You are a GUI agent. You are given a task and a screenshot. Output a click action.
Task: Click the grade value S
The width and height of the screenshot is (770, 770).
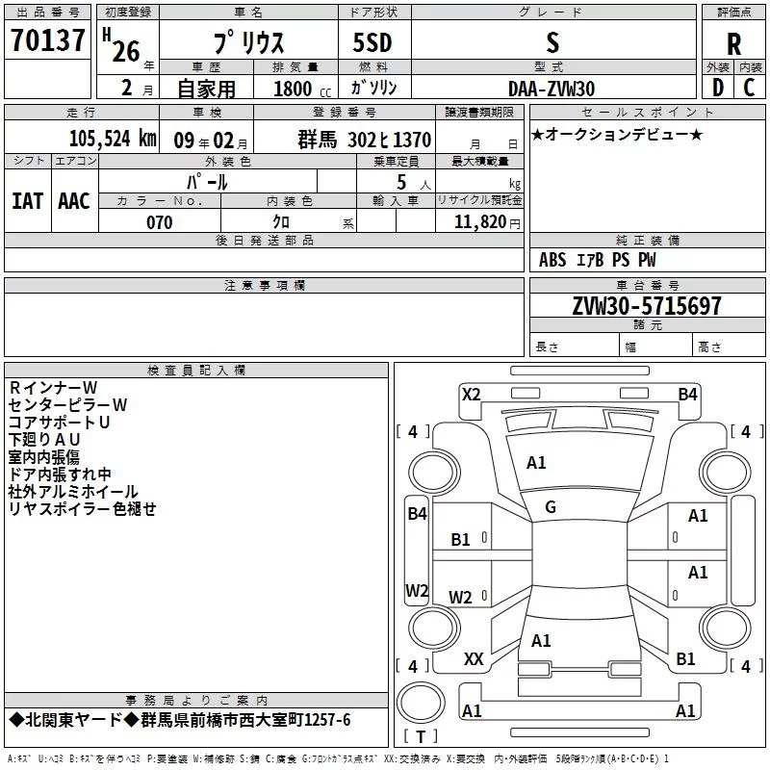(552, 42)
